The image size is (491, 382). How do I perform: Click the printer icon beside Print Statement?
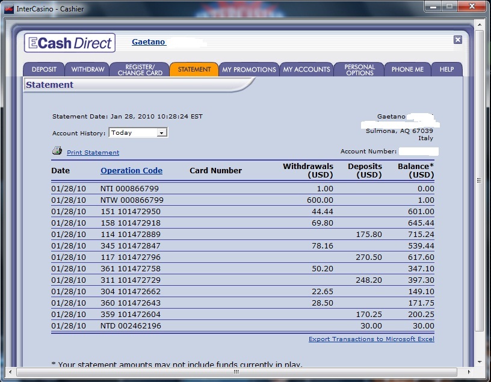(57, 151)
